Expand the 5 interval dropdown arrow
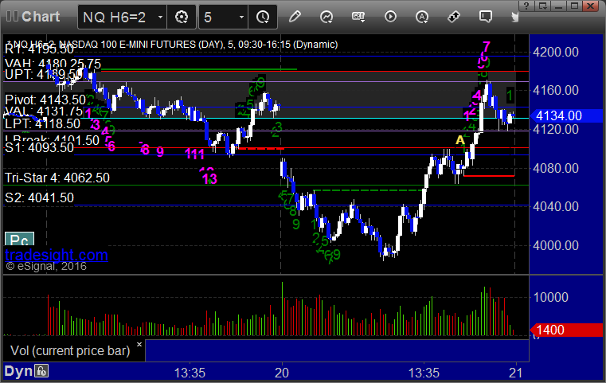606x383 pixels. [241, 18]
